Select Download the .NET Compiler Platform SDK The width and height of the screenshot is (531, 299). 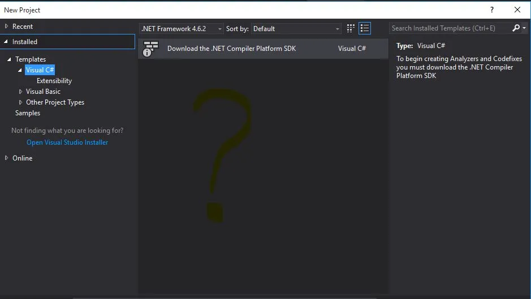[x=263, y=49]
